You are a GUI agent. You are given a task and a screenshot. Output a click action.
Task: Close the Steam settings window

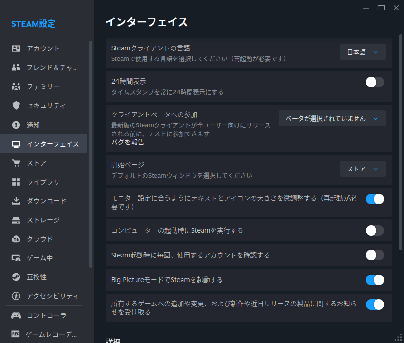point(396,8)
